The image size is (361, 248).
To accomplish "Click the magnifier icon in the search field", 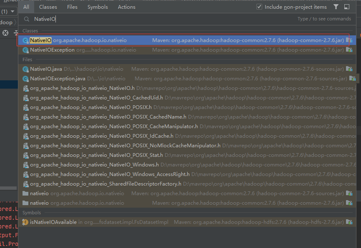I will click(x=26, y=19).
